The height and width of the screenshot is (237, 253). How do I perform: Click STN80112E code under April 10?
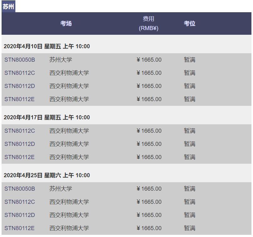pyautogui.click(x=19, y=99)
